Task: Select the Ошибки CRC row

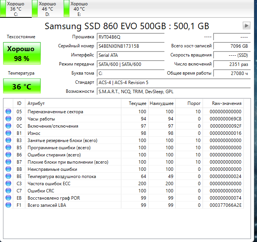Action: pyautogui.click(x=124, y=191)
